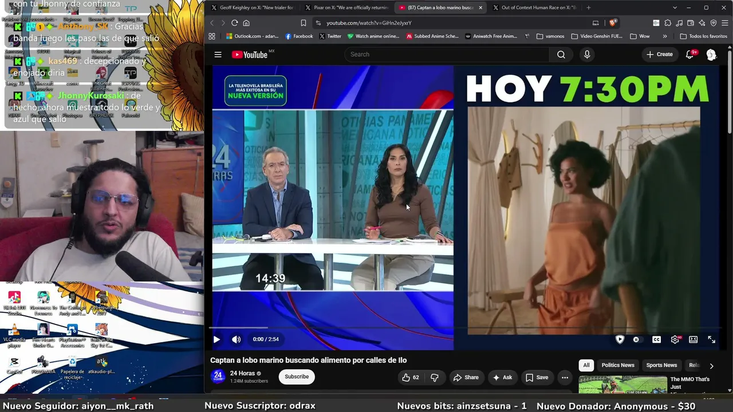Open the Aniwatch Free Anime bookmark
Image resolution: width=733 pixels, height=412 pixels.
[491, 36]
